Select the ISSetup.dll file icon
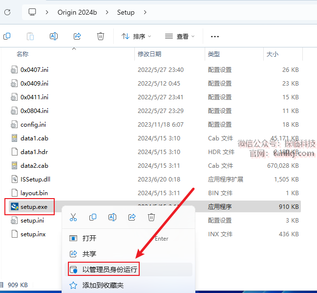The width and height of the screenshot is (317, 293). (14, 179)
